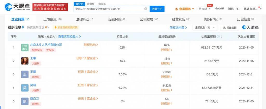Open 任职 2 家企业 for 康自卫
266x109 pixels.
coord(88,98)
